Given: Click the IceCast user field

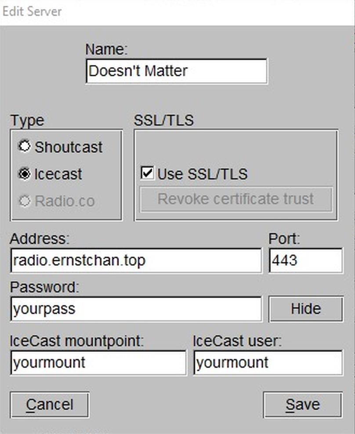Looking at the screenshot, I should click(x=268, y=362).
